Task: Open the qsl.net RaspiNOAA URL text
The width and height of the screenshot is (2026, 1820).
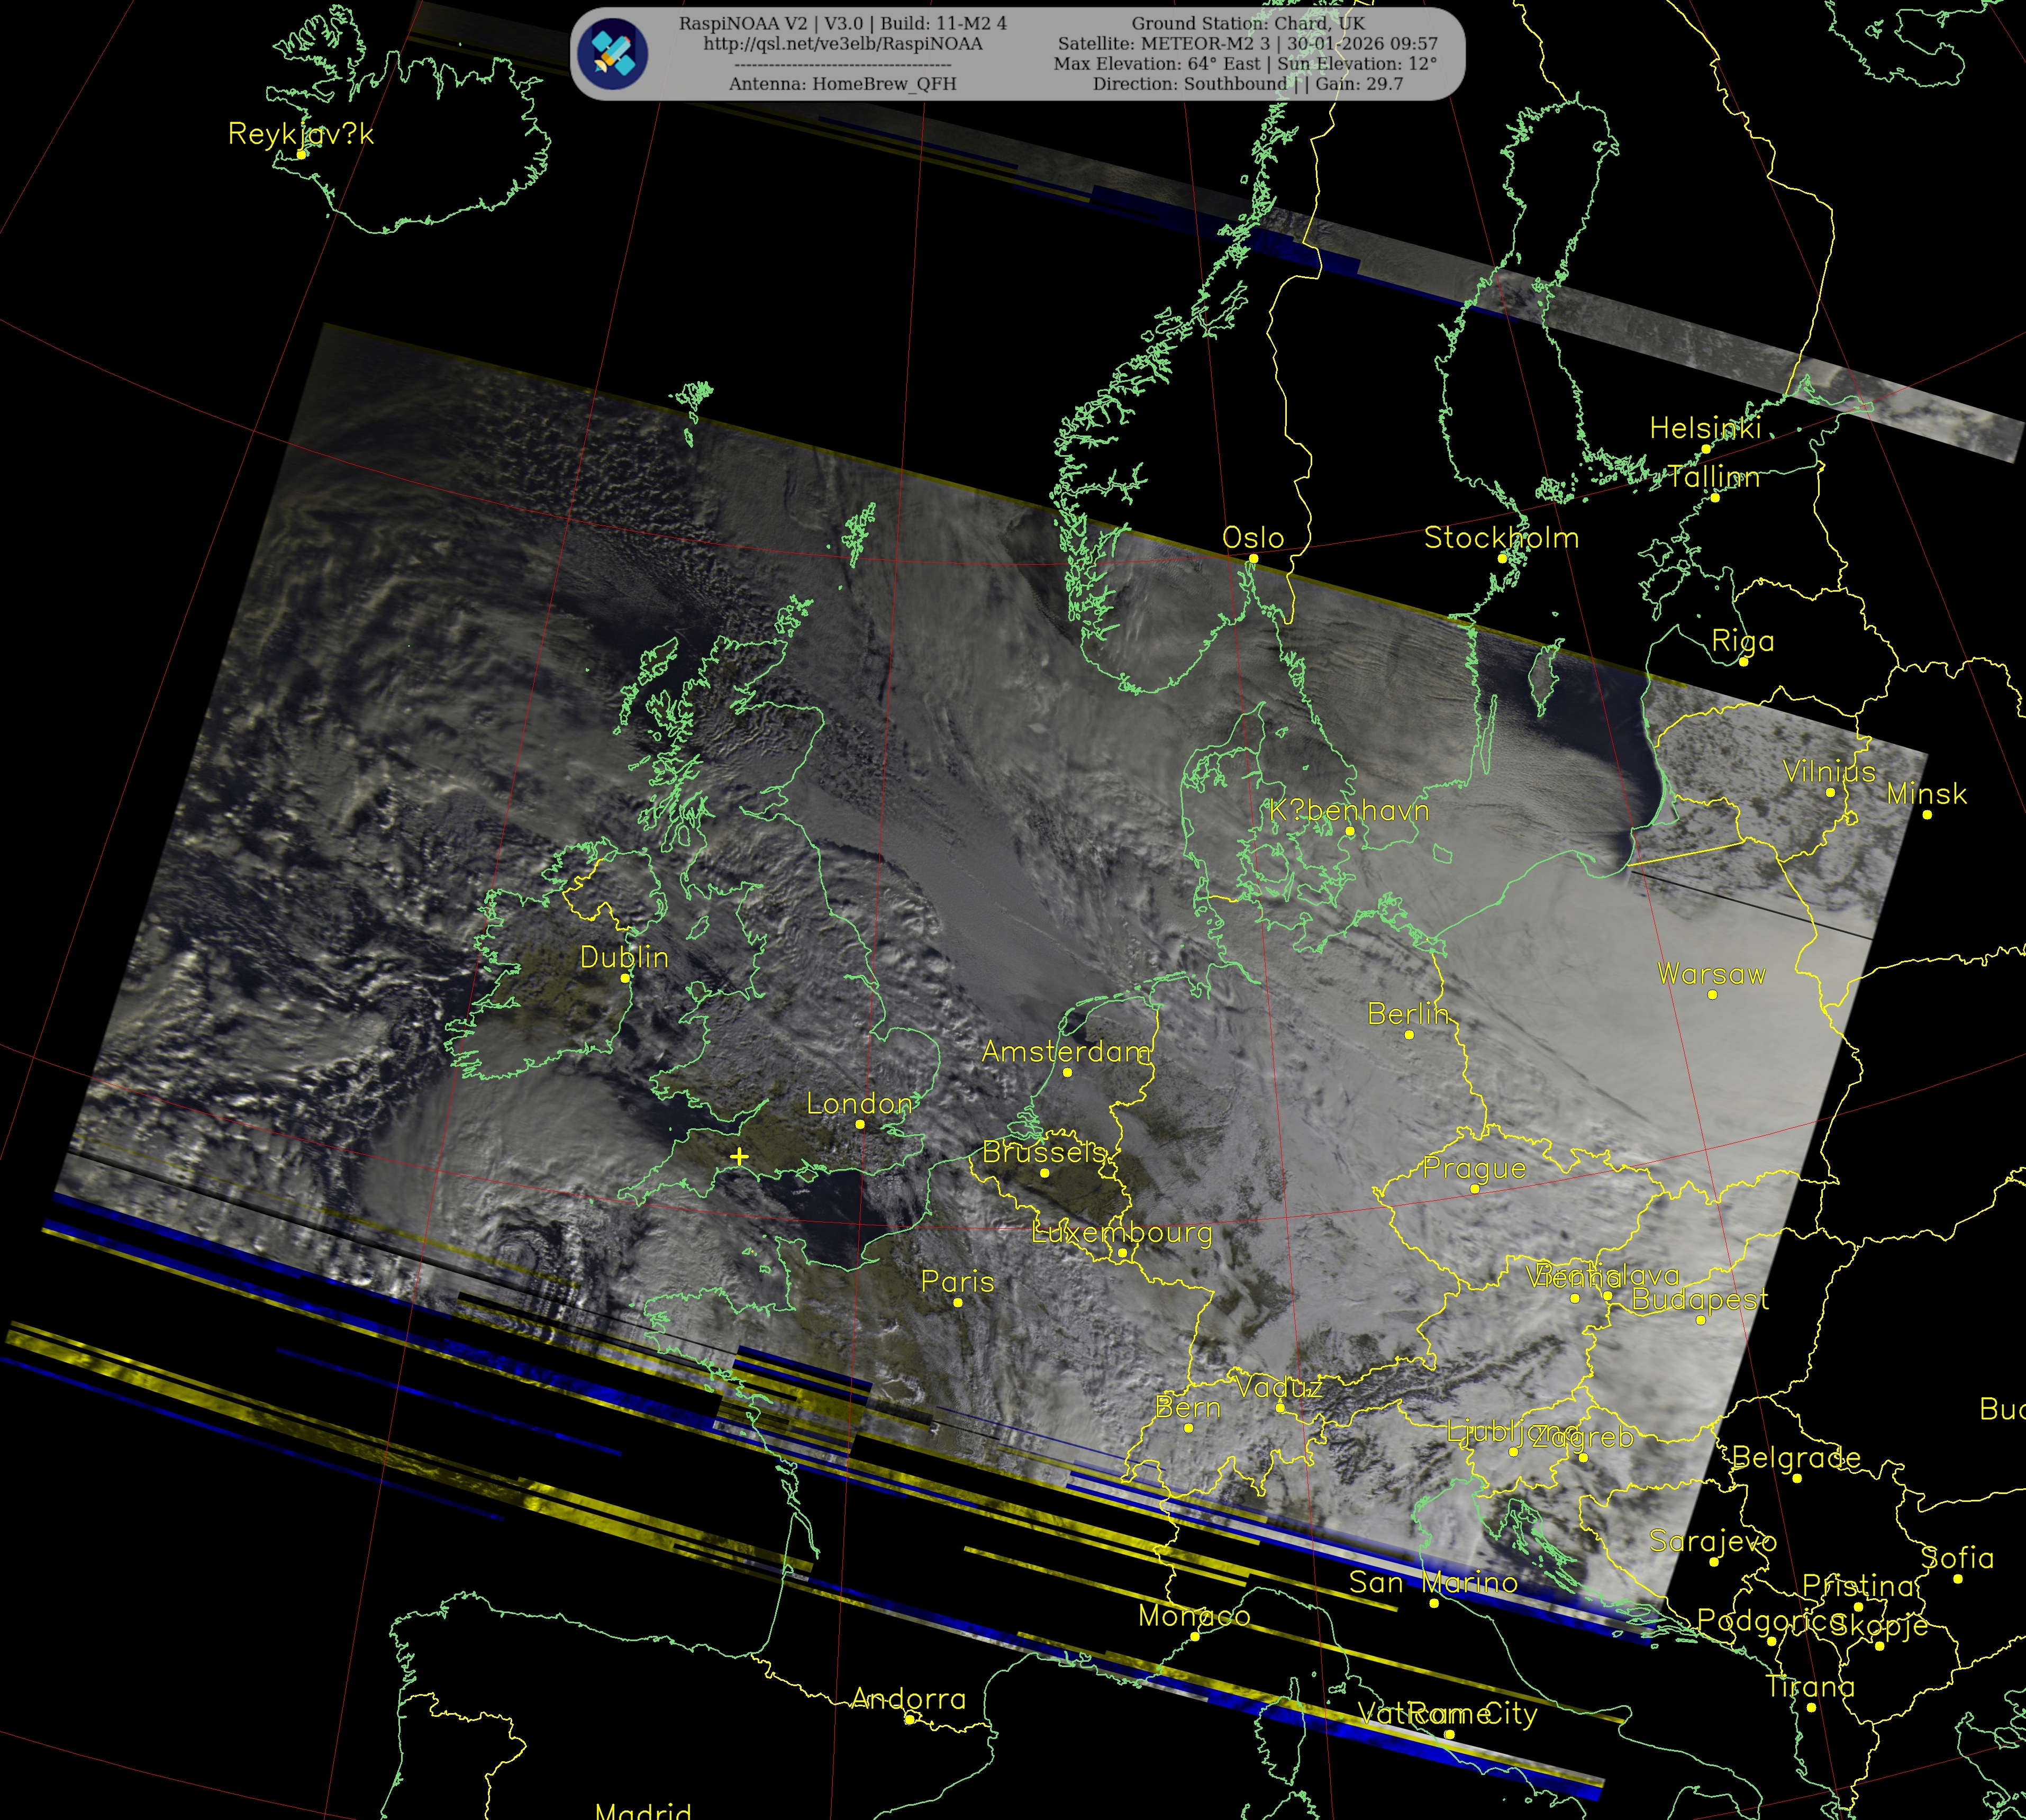Action: (x=842, y=44)
